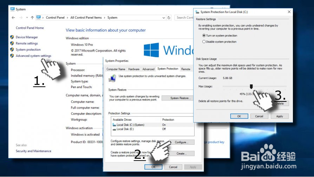Switch to the Computer Name tab
Screen dimensions: 314x177
[x=116, y=69]
